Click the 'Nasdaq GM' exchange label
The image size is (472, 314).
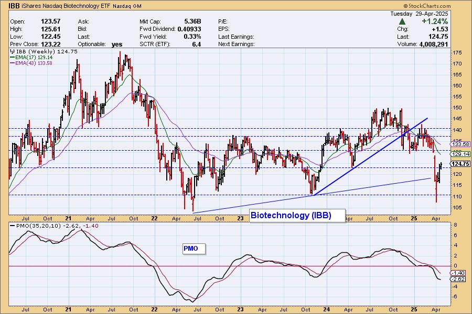[x=127, y=6]
